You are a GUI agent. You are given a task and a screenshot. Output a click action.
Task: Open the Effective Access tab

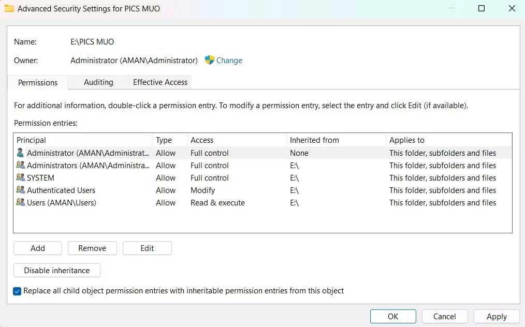point(160,82)
